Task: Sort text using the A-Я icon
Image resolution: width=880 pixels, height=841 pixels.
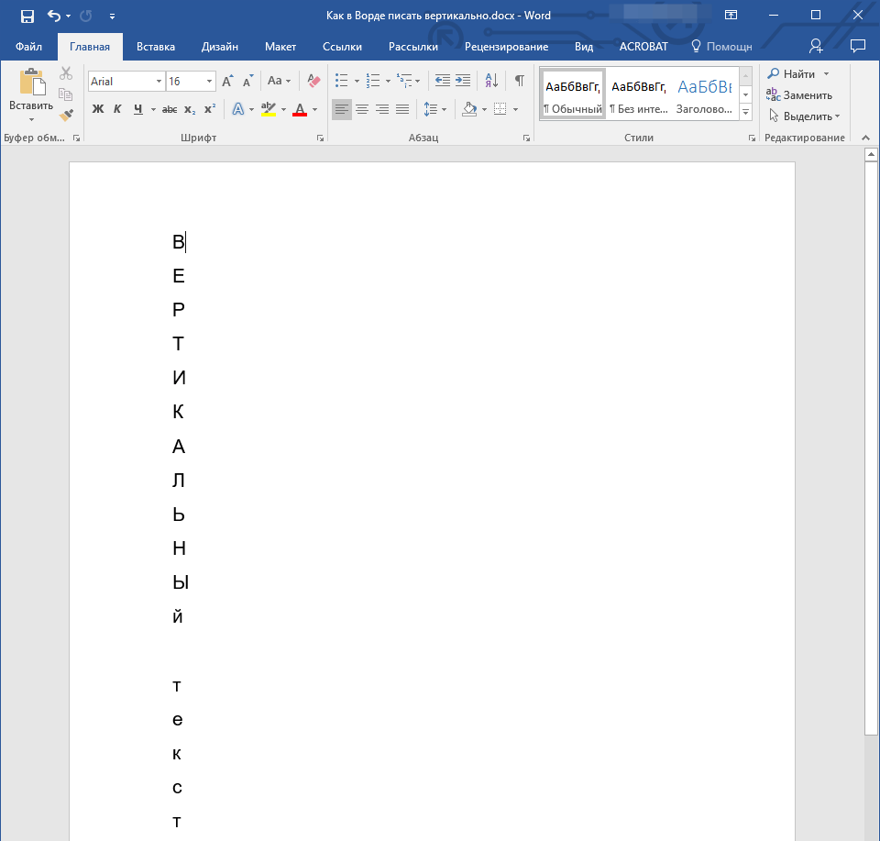Action: (491, 81)
